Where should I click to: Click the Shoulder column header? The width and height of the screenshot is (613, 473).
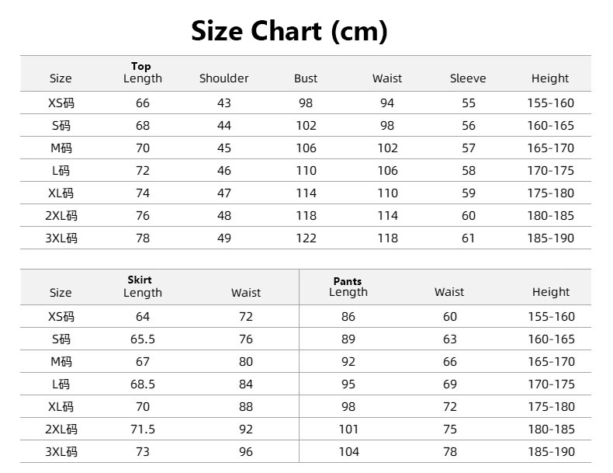click(224, 78)
